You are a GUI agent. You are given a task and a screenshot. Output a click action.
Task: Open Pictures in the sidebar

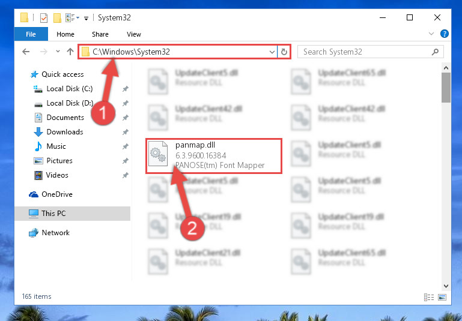tap(53, 161)
